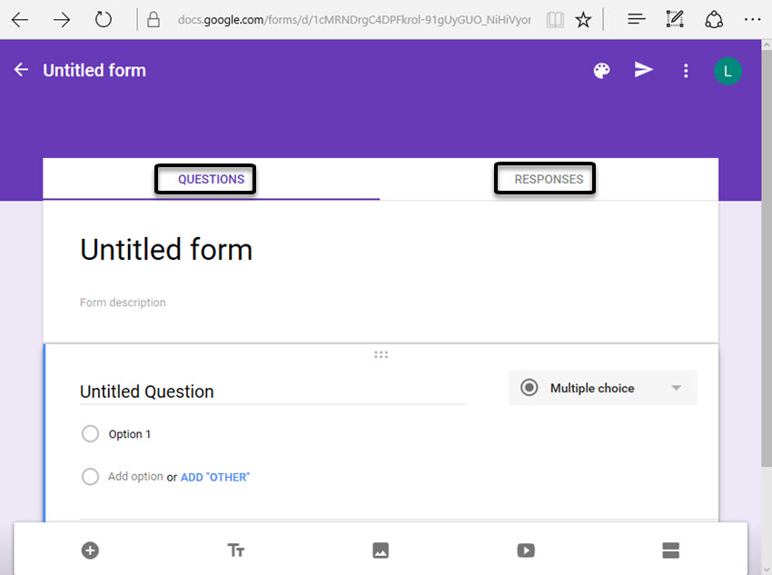Open the more options menu

(686, 71)
